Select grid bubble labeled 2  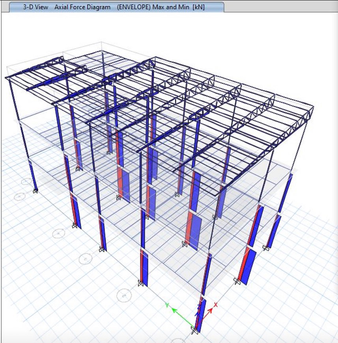click(x=124, y=294)
